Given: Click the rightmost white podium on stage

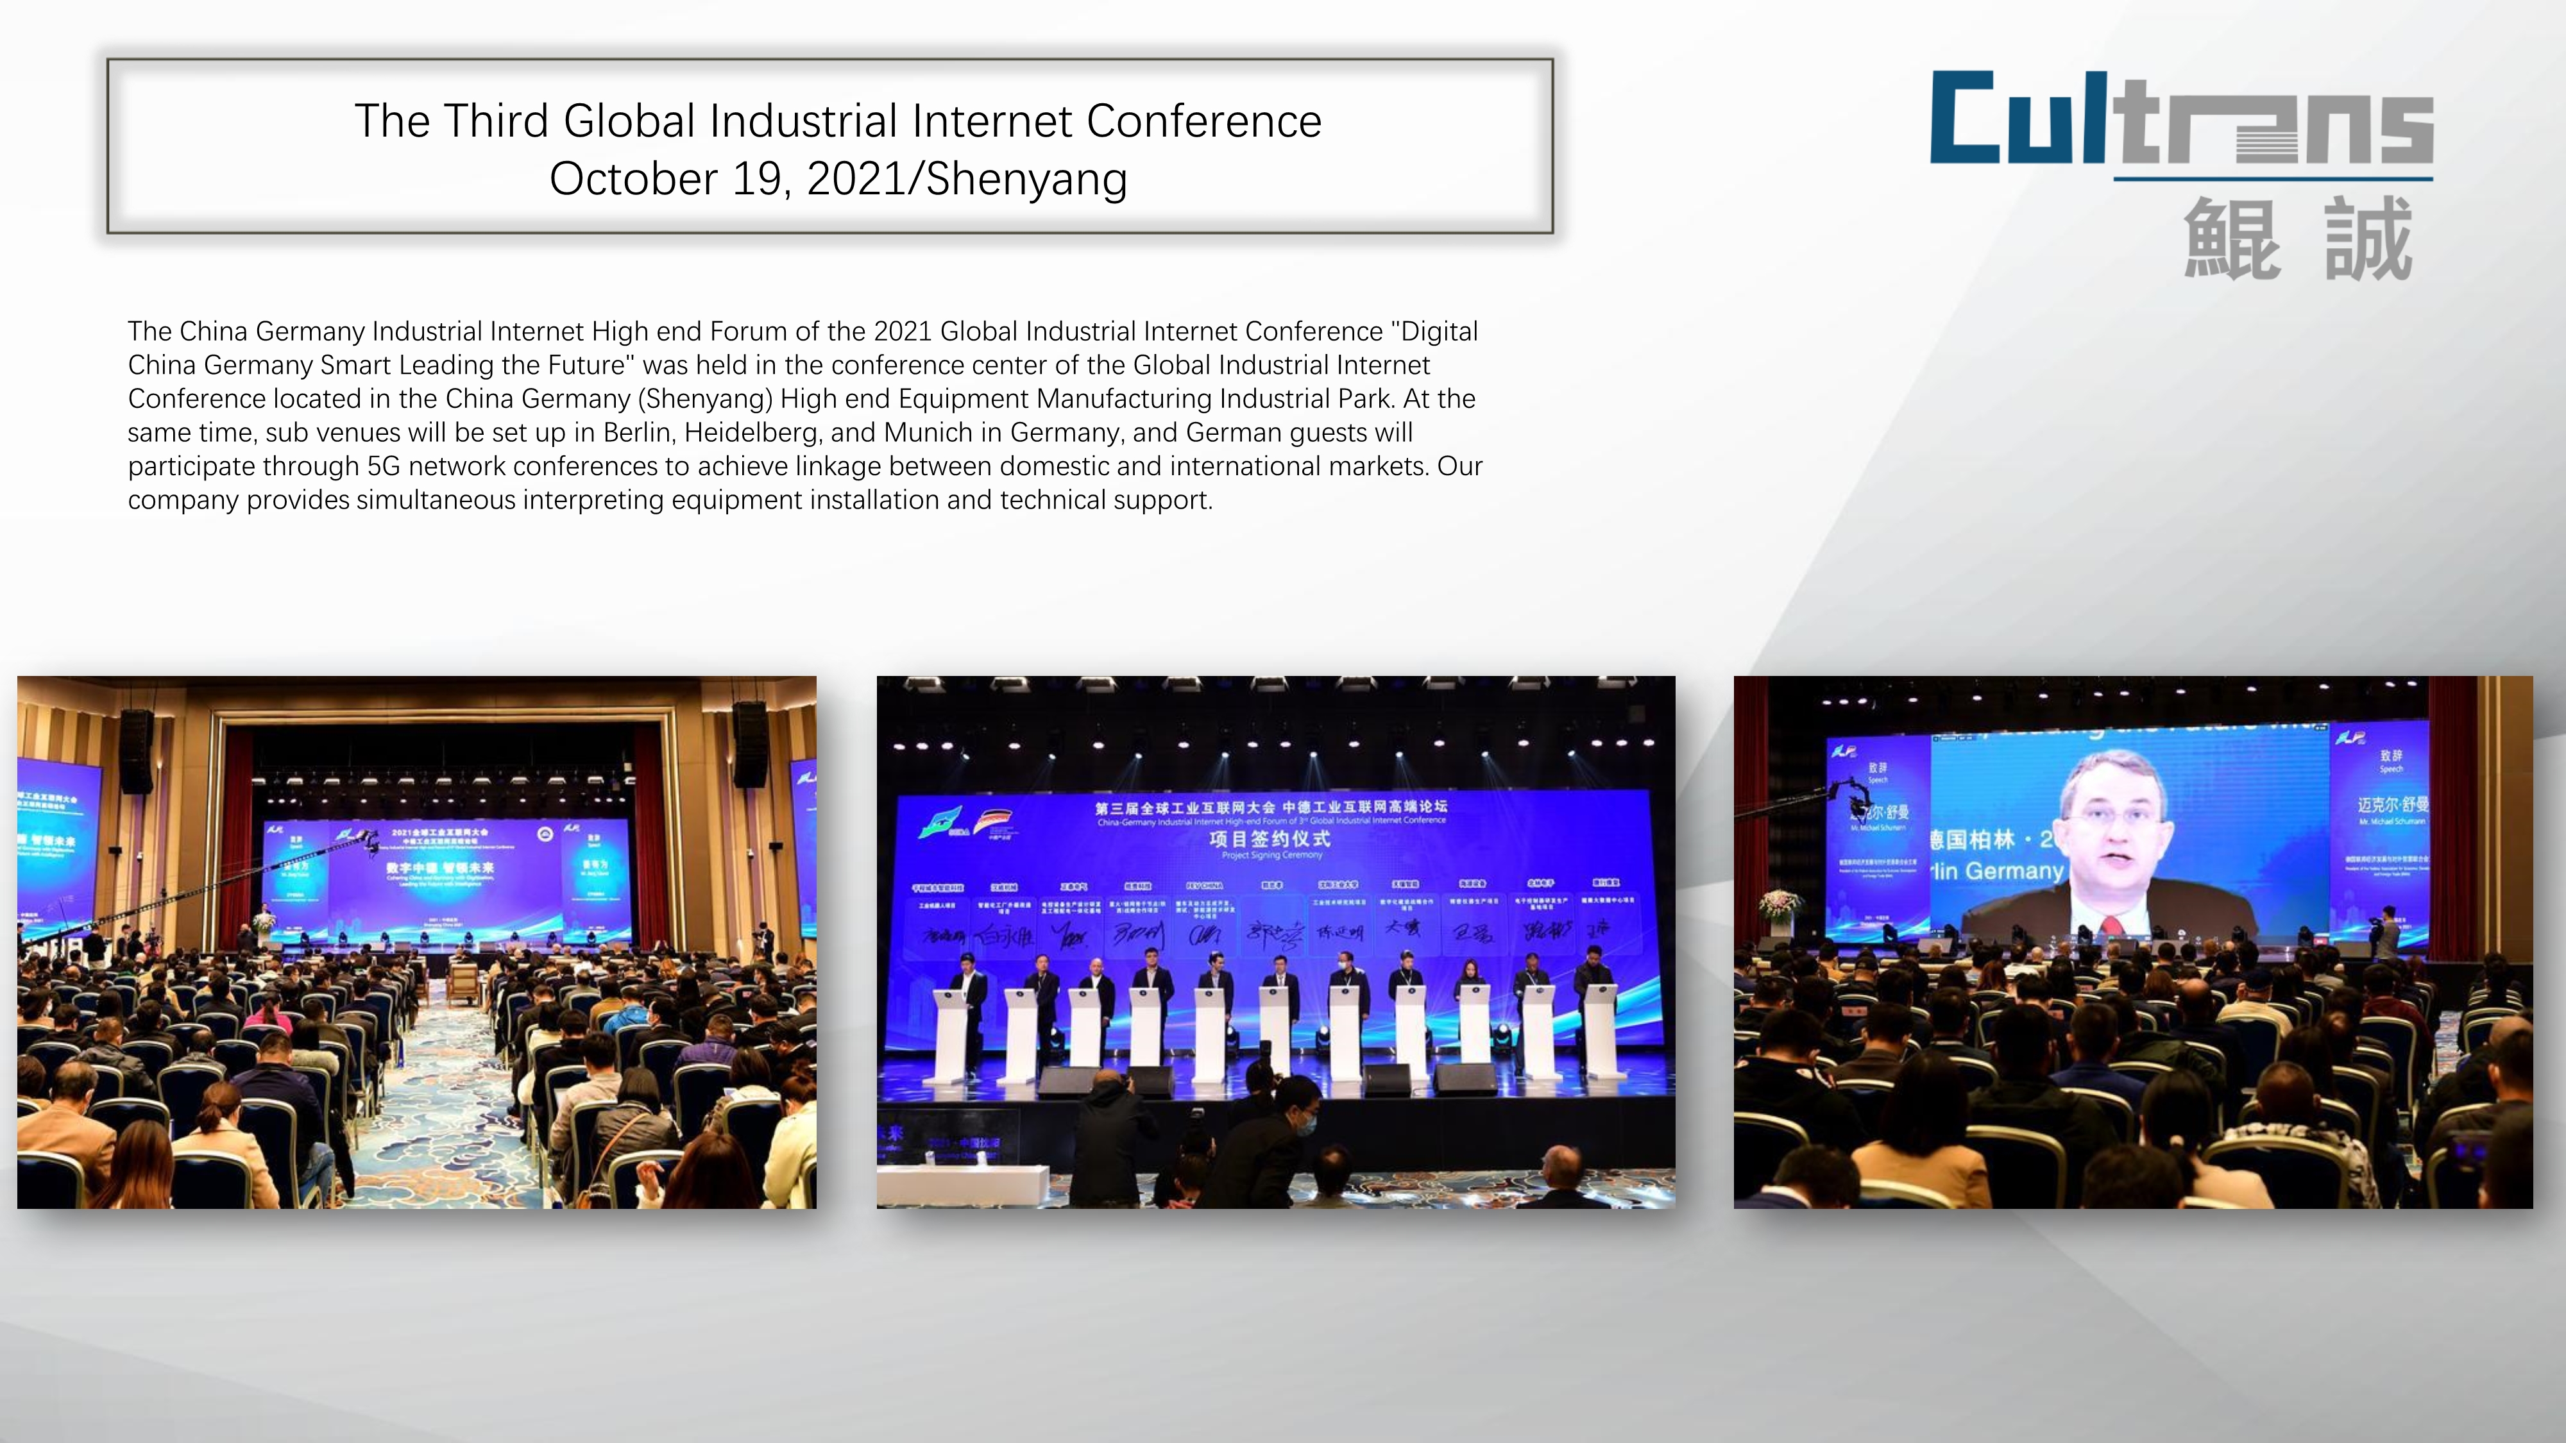Looking at the screenshot, I should click(1601, 1031).
